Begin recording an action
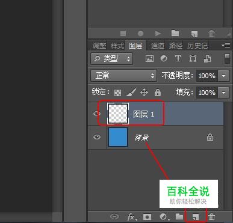Screen dimensions: 233x223 click(140, 33)
